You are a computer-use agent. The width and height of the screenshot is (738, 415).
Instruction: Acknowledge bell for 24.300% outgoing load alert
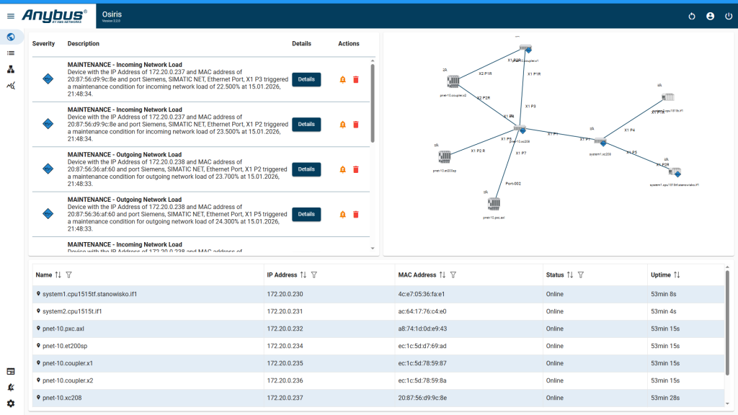coord(342,214)
